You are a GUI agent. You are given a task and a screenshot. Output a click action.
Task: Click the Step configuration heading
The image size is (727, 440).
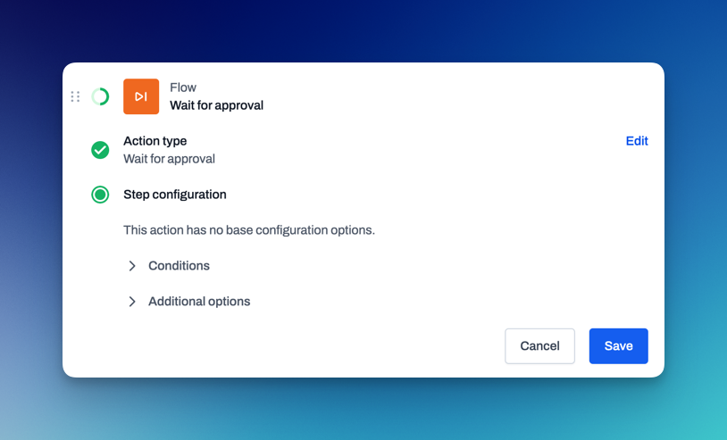pyautogui.click(x=175, y=195)
